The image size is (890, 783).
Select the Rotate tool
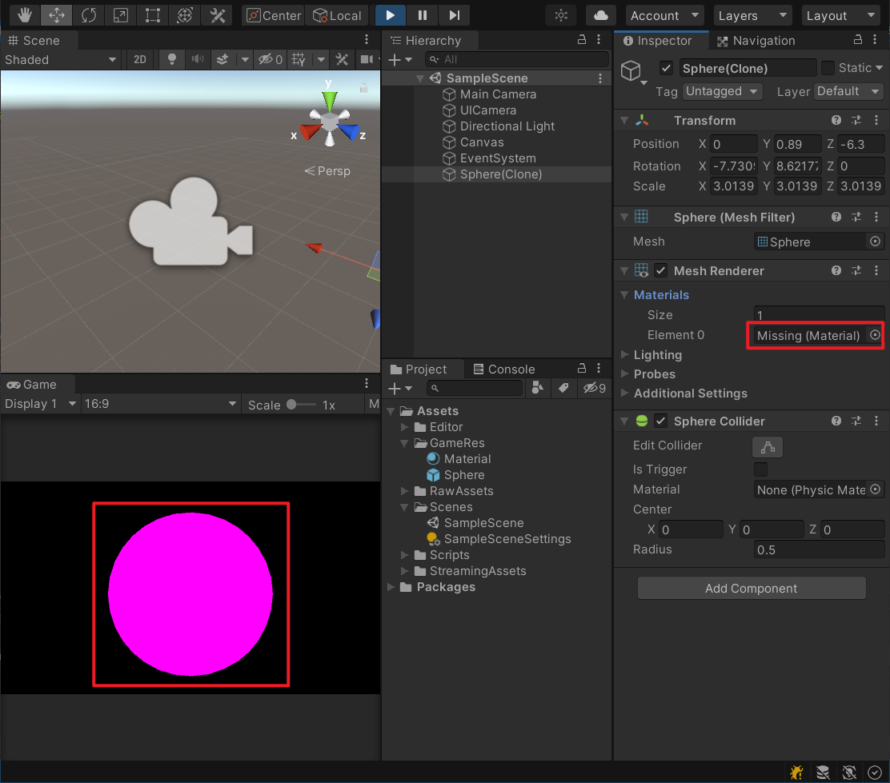tap(88, 14)
